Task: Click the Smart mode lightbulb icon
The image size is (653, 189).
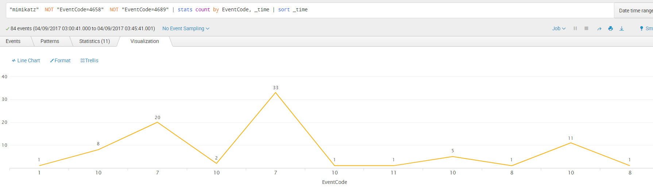Action: 641,28
